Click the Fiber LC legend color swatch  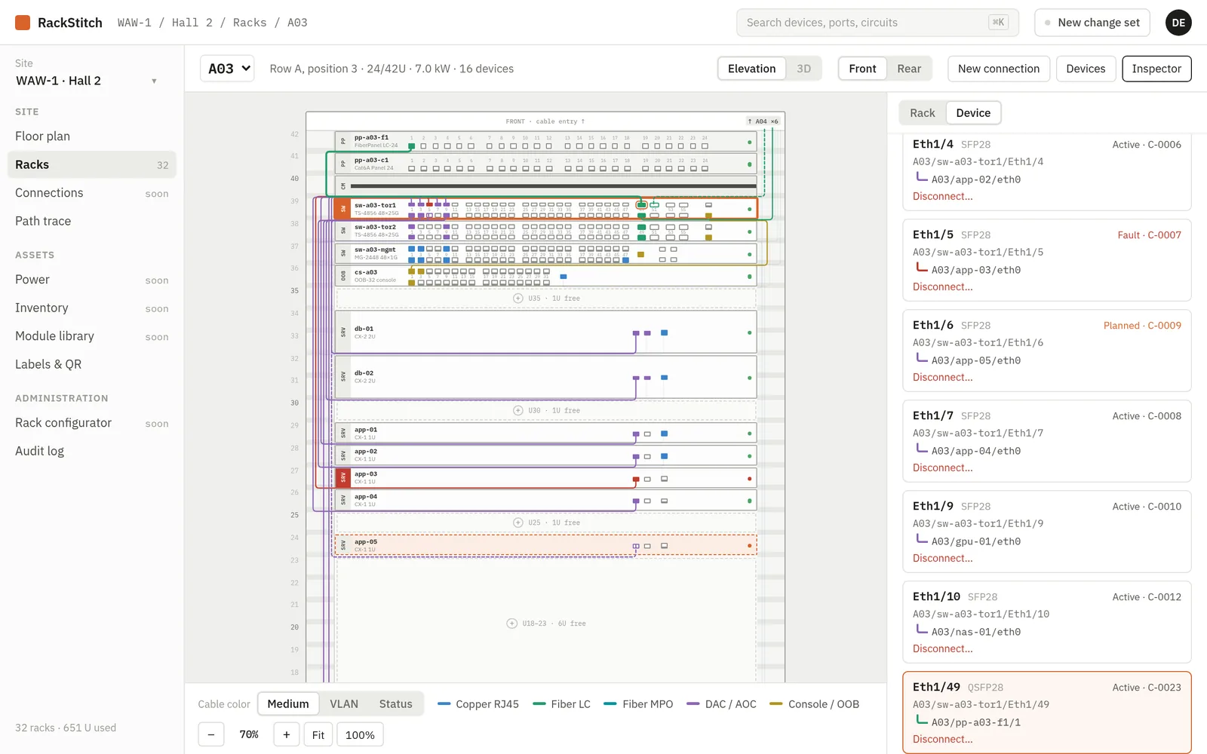tap(539, 704)
